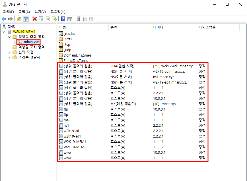Maximize the DNS 관리자 window

coord(227,4)
